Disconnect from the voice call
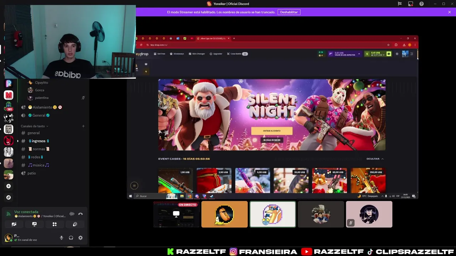 (x=81, y=214)
